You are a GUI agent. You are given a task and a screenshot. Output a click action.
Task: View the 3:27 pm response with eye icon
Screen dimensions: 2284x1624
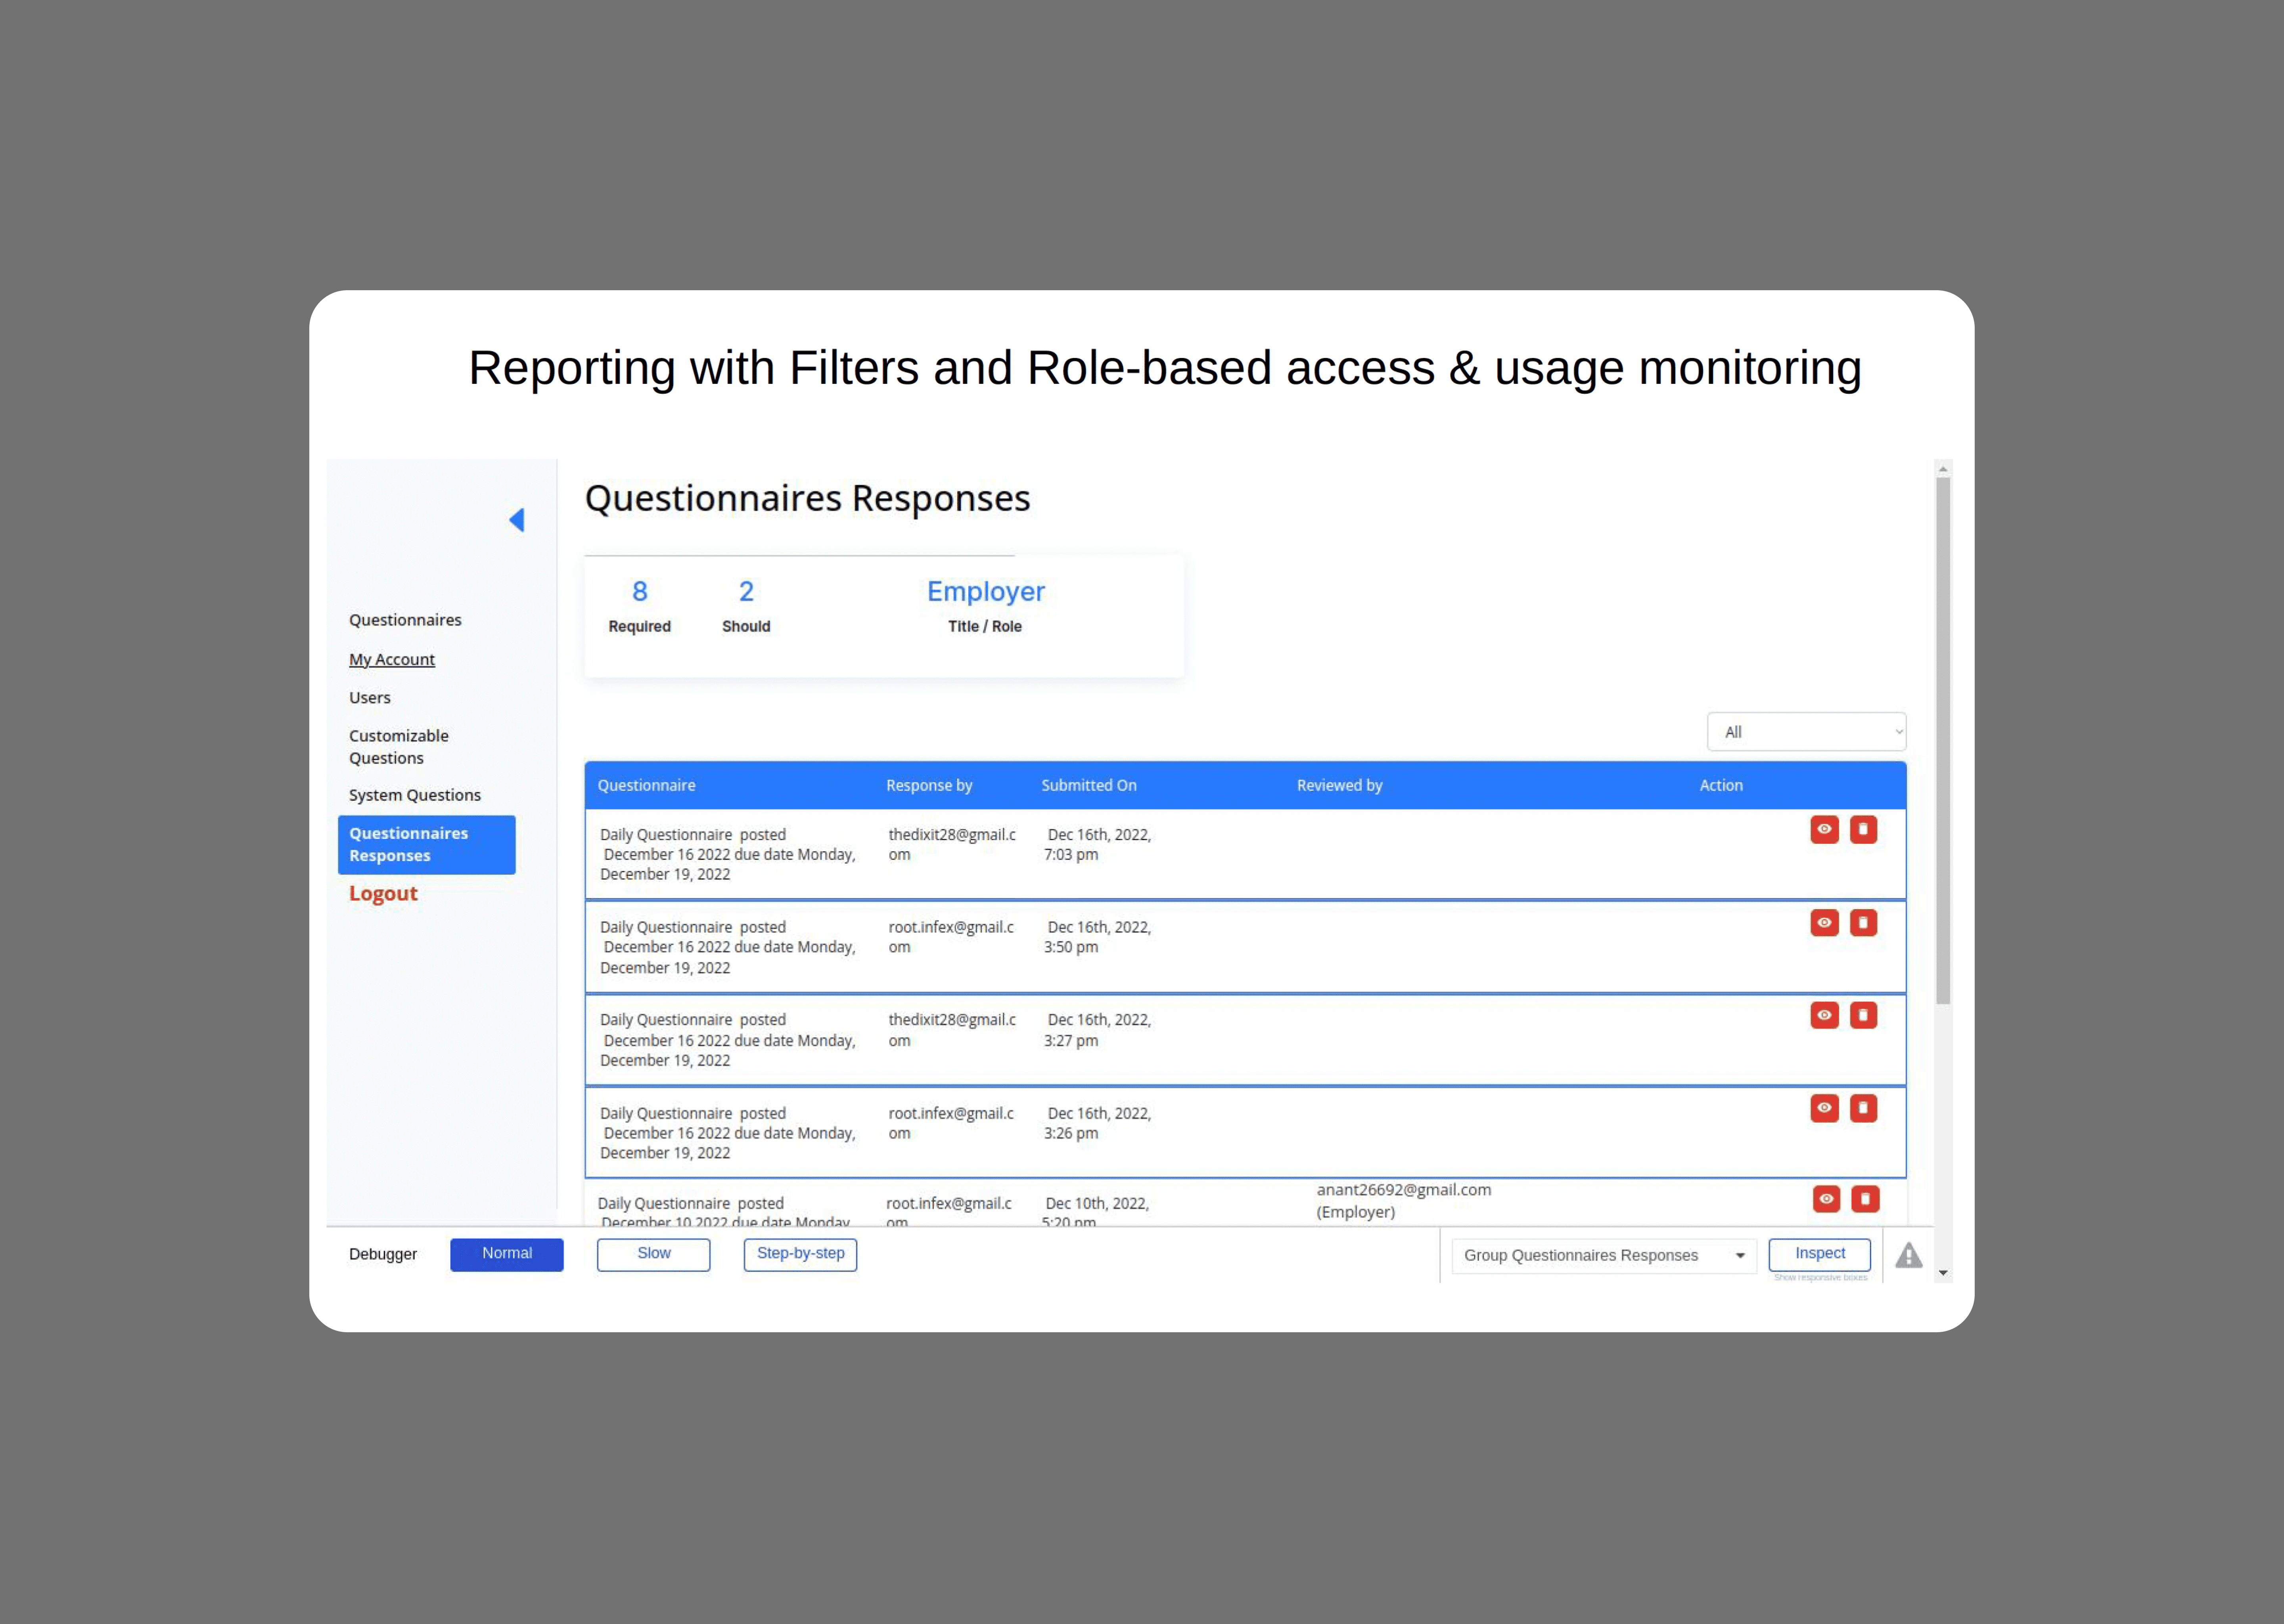1824,1015
